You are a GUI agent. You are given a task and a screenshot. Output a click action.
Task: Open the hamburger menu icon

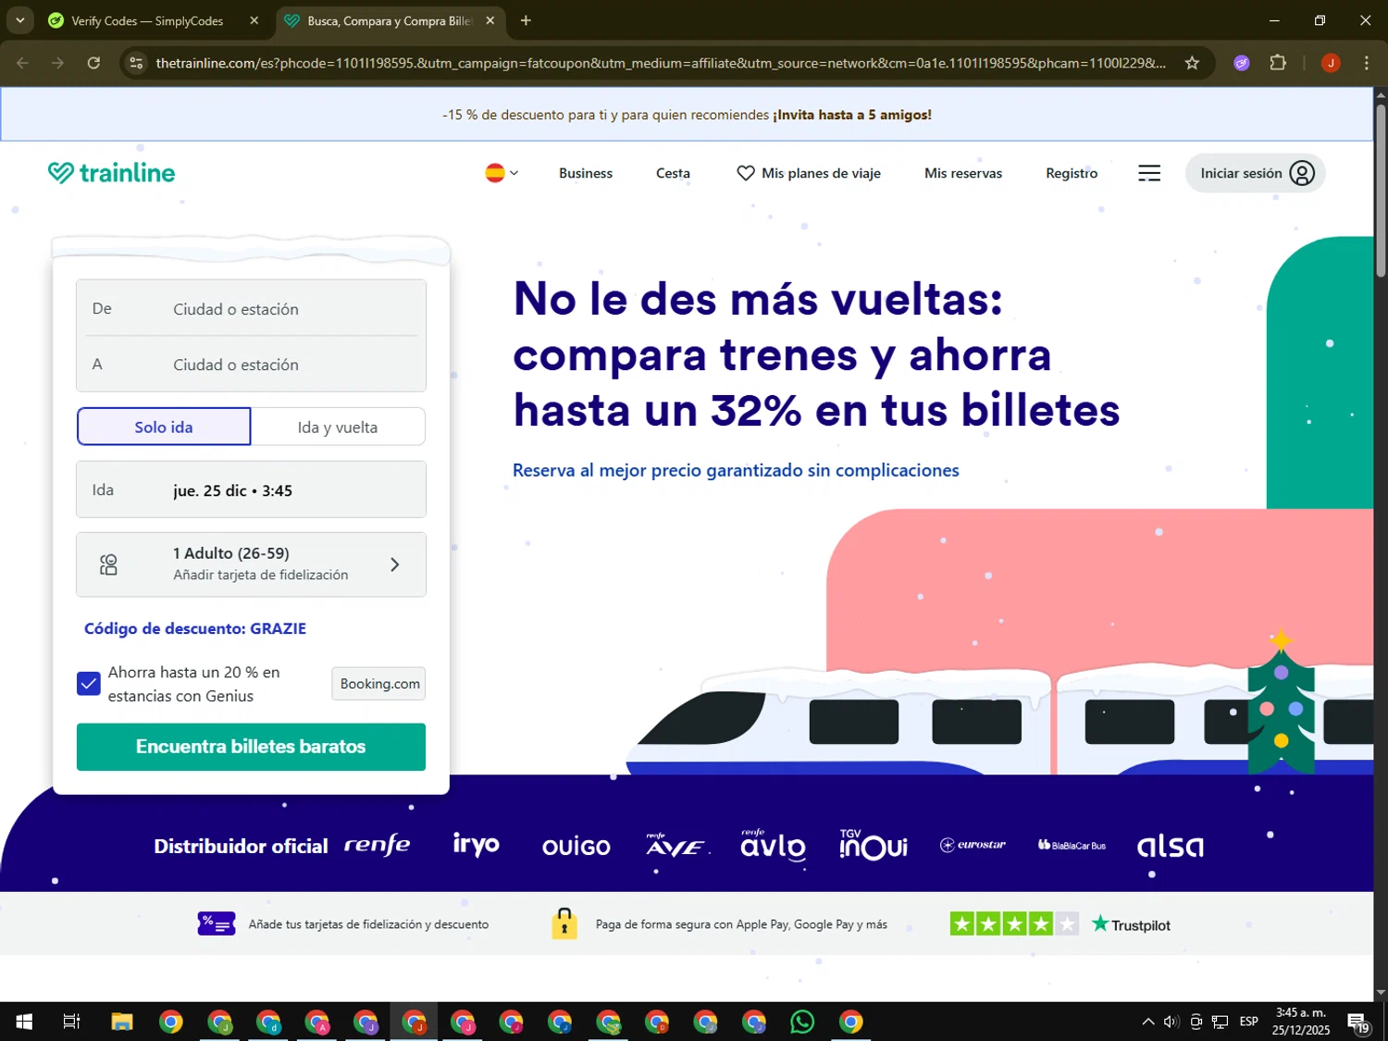click(x=1149, y=173)
